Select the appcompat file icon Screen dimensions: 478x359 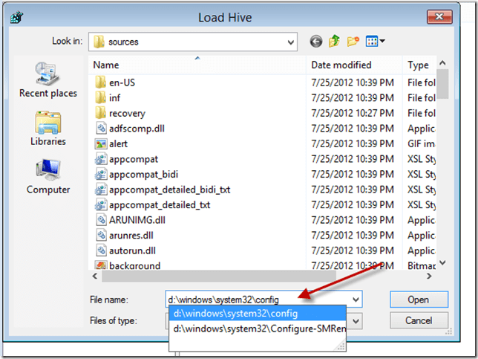(x=101, y=159)
